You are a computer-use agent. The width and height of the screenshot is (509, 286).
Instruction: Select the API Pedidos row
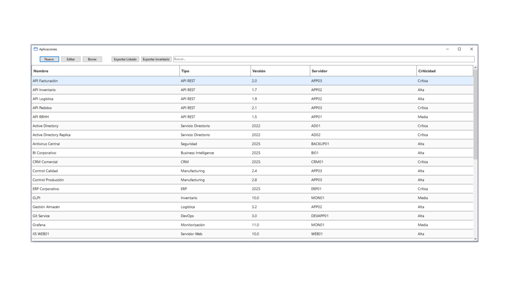(x=252, y=108)
